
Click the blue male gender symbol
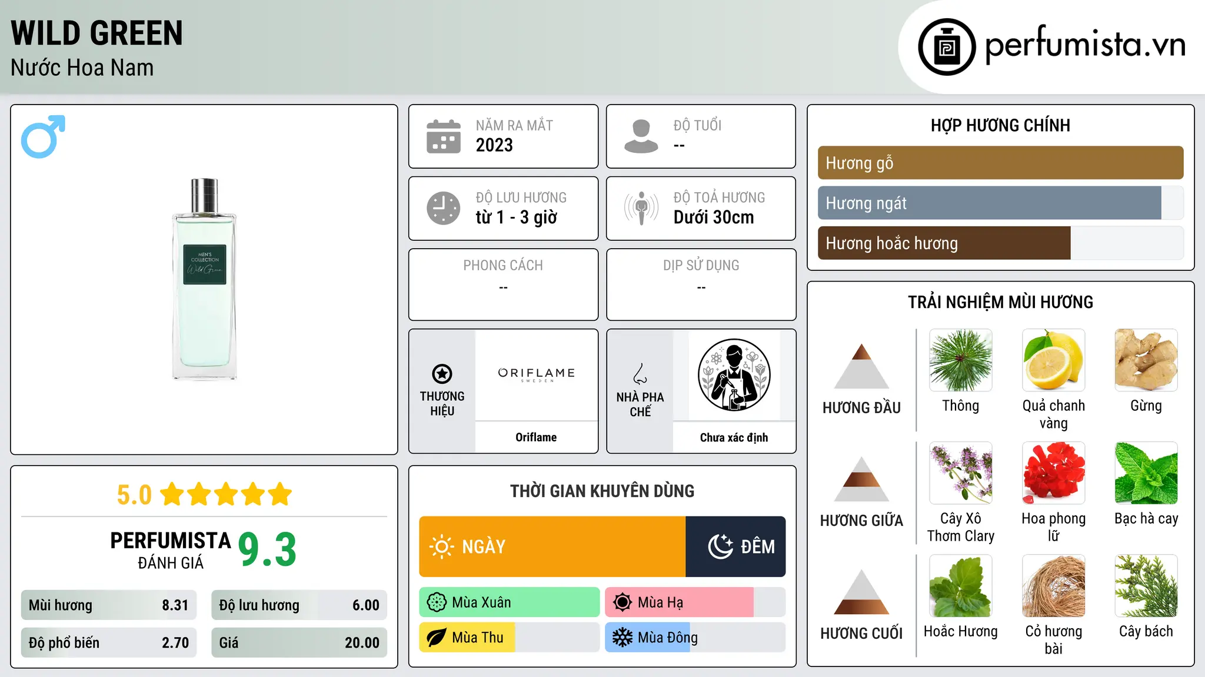point(43,136)
